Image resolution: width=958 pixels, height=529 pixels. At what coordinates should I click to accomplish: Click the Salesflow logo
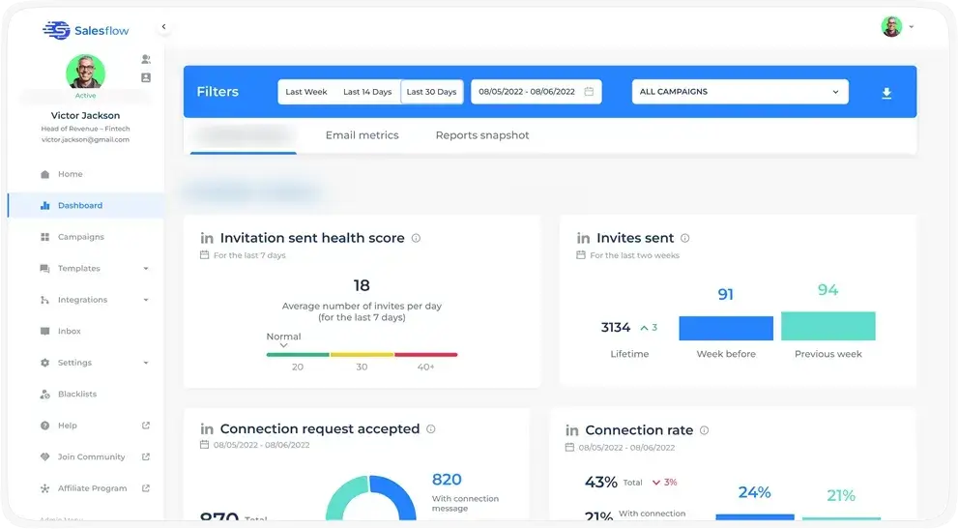tap(85, 31)
